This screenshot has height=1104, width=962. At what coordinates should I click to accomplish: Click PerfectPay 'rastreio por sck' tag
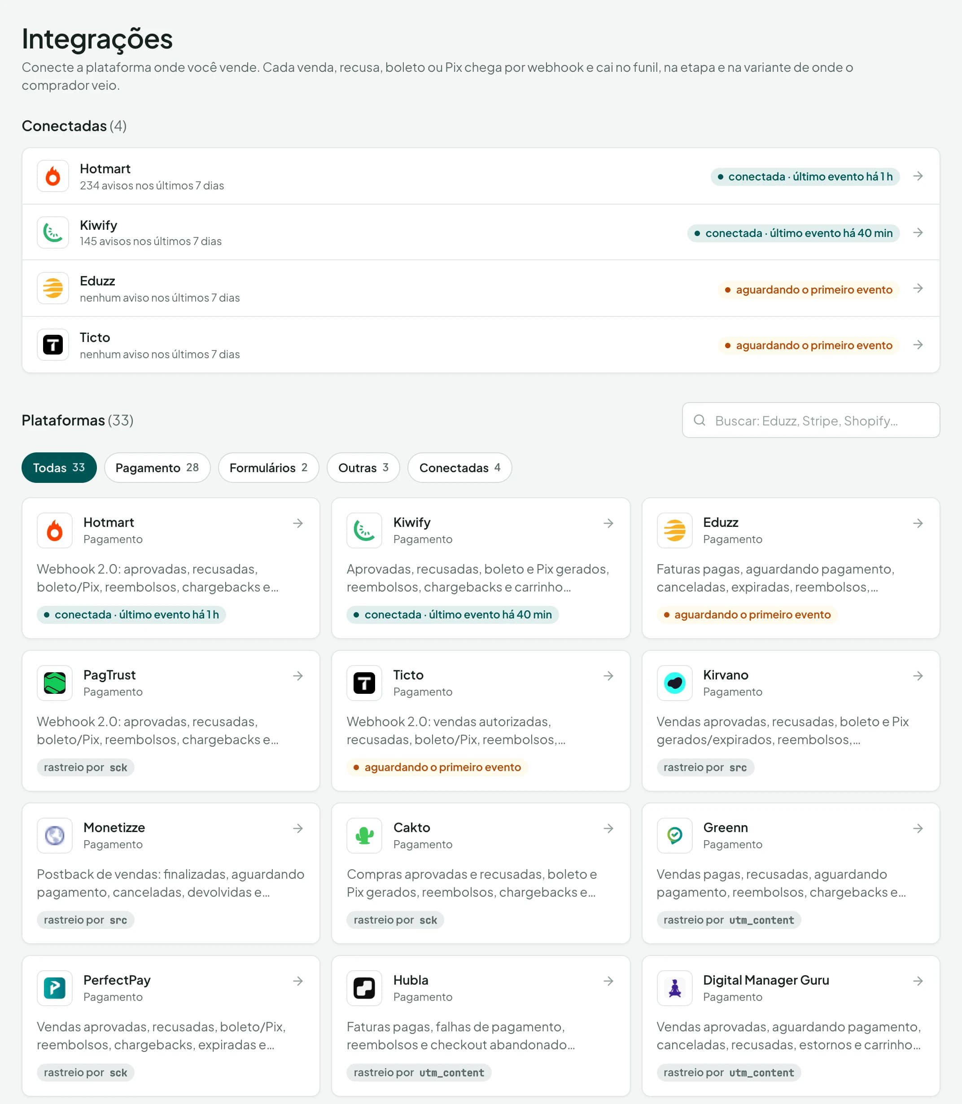coord(85,1072)
